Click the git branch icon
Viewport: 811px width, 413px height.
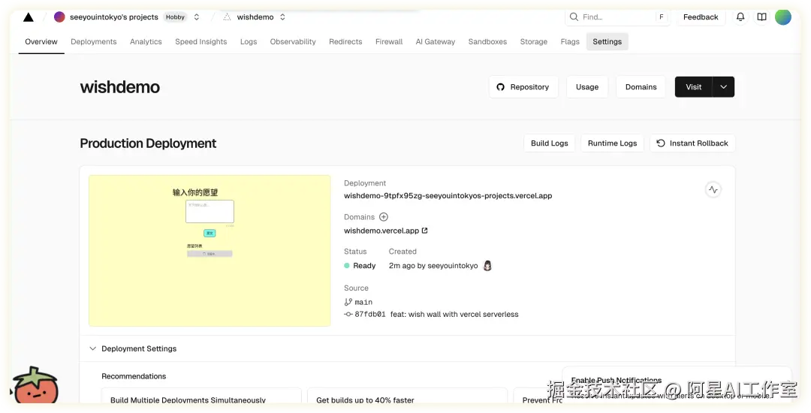pos(348,302)
